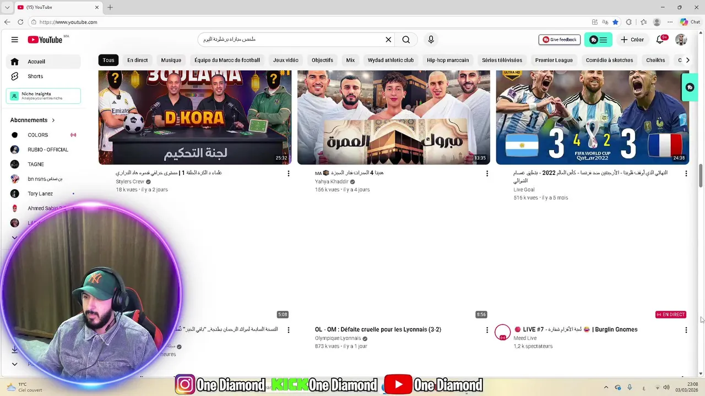705x396 pixels.
Task: Open the Tory Lanez subscription
Action: (44, 194)
